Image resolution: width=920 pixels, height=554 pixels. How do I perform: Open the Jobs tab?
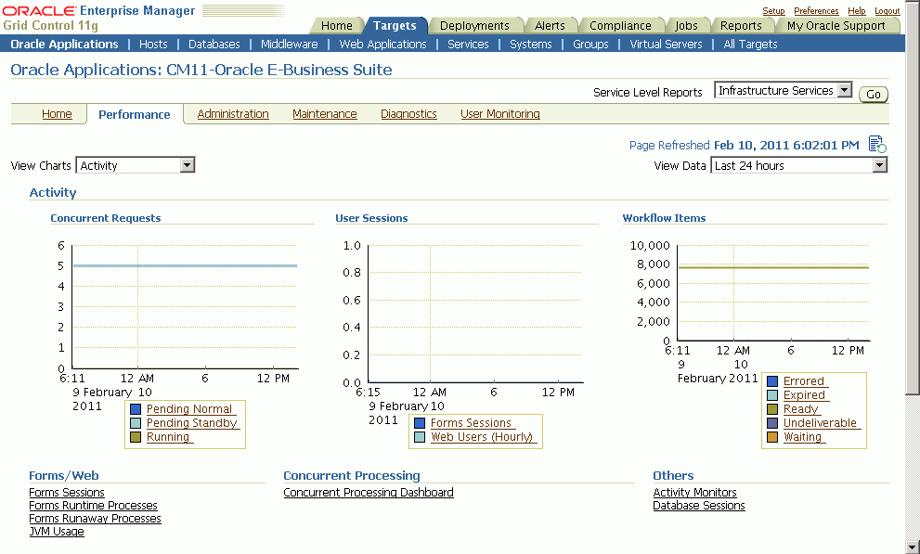coord(686,25)
